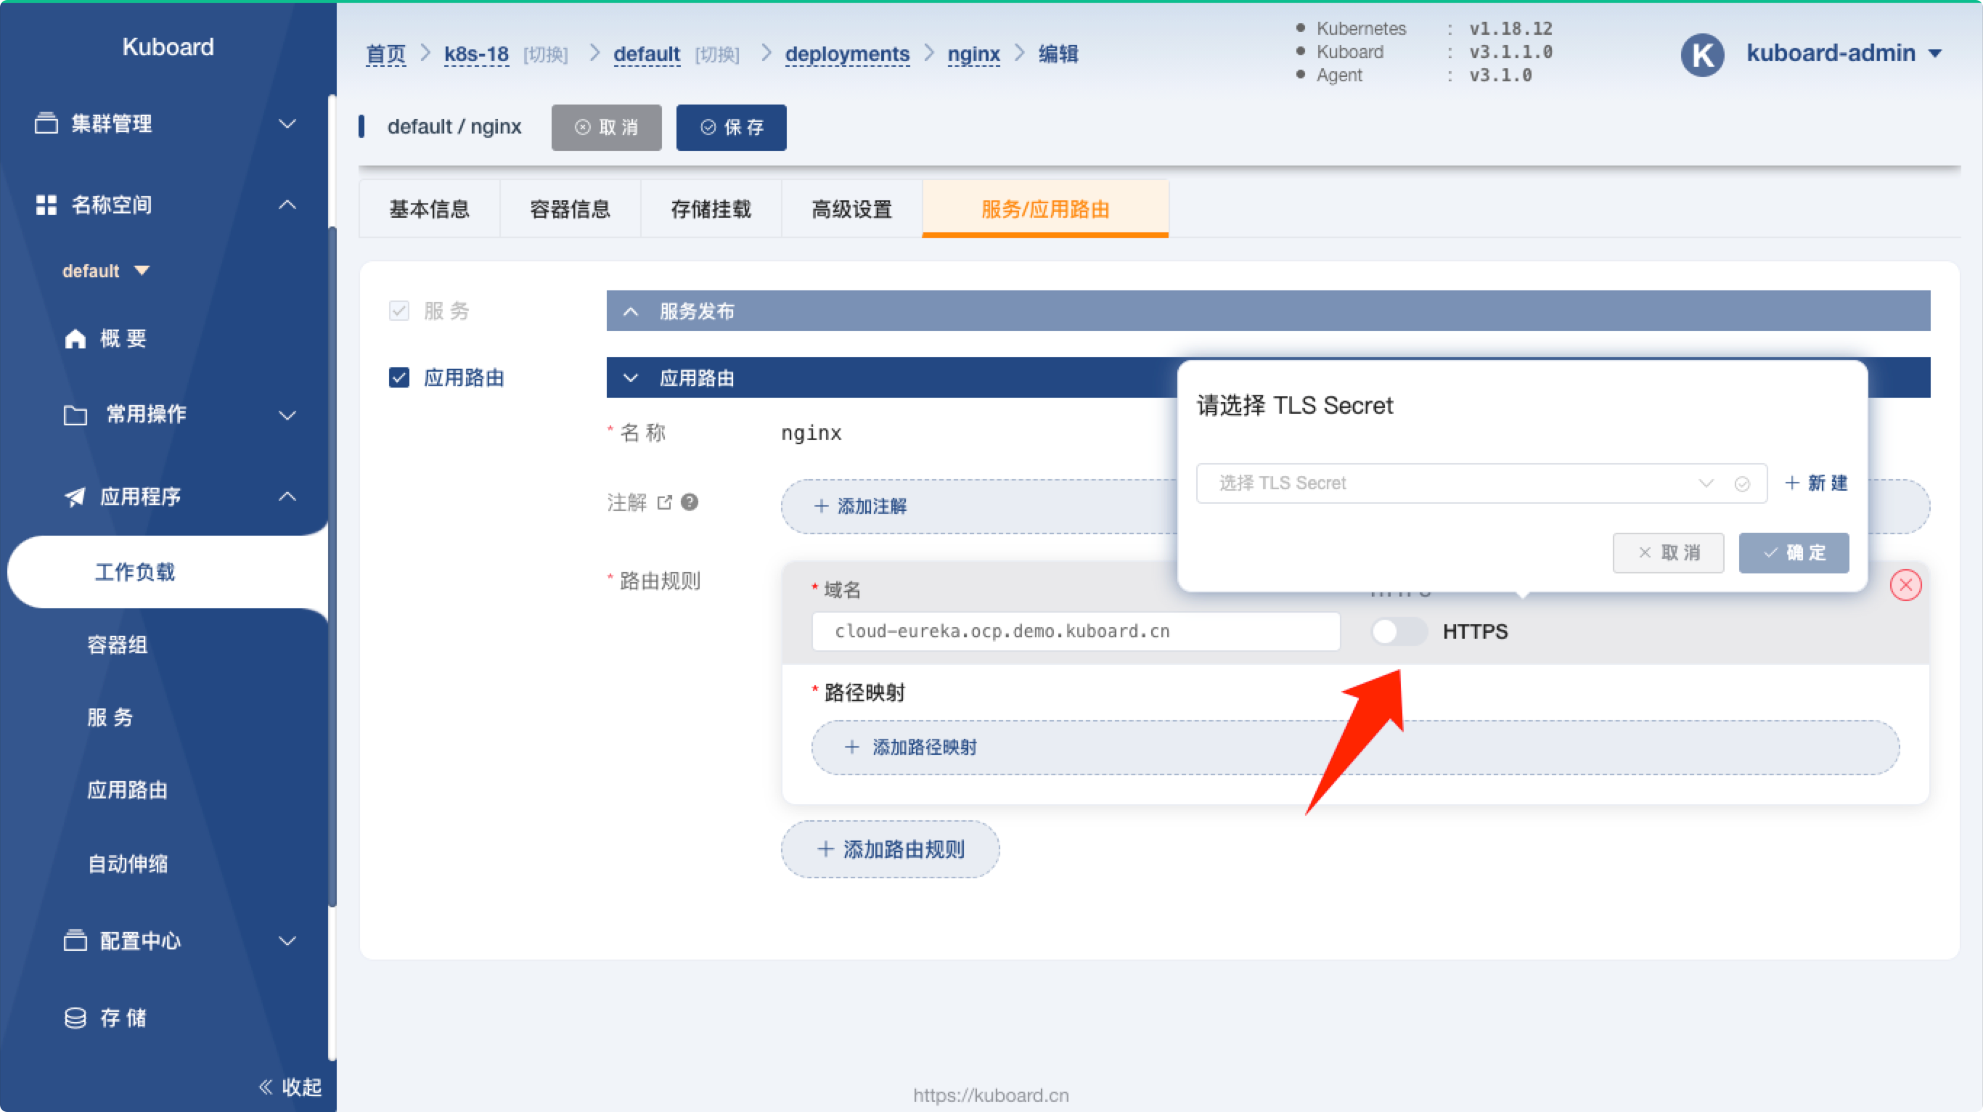Click the 名称空间 grid icon

tap(46, 205)
